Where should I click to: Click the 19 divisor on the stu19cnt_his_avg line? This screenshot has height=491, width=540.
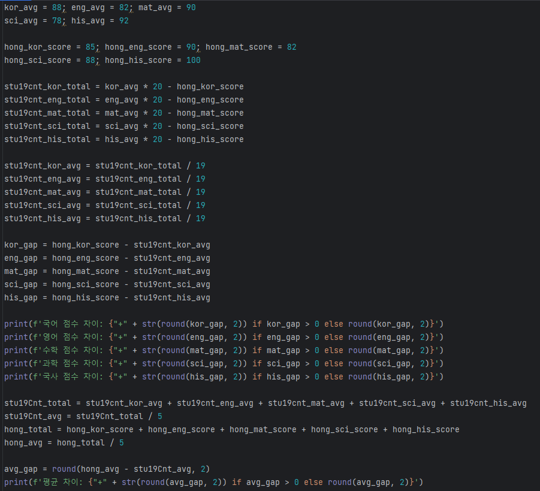200,219
